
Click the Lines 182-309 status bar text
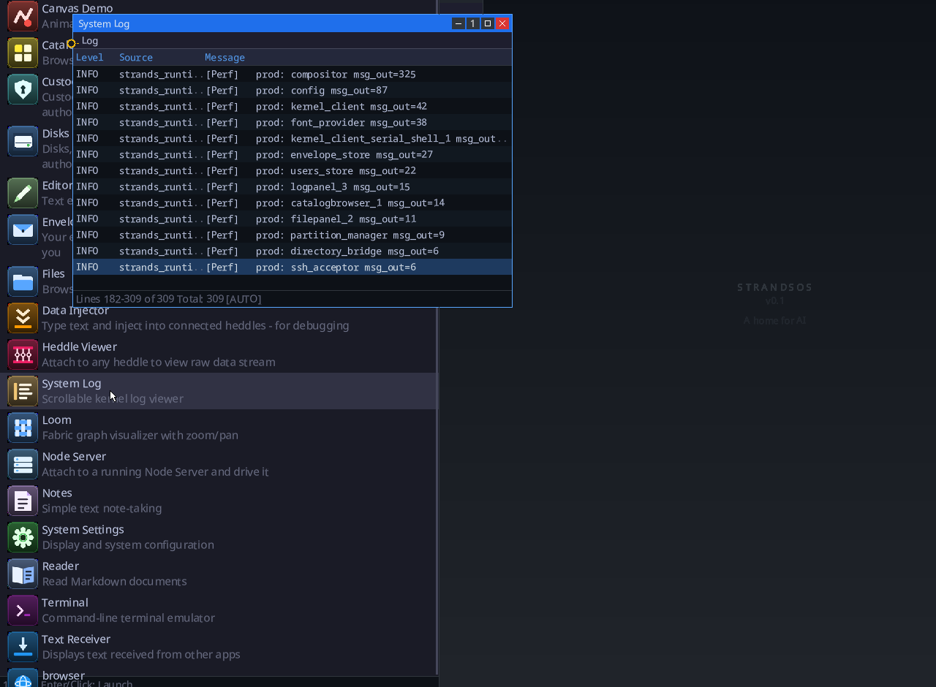coord(168,299)
